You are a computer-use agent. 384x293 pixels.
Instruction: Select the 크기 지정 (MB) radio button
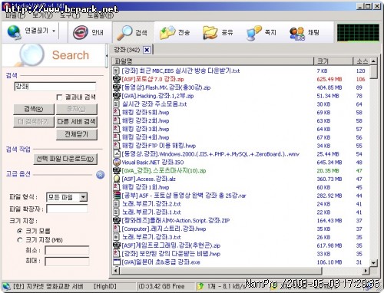pyautogui.click(x=20, y=240)
